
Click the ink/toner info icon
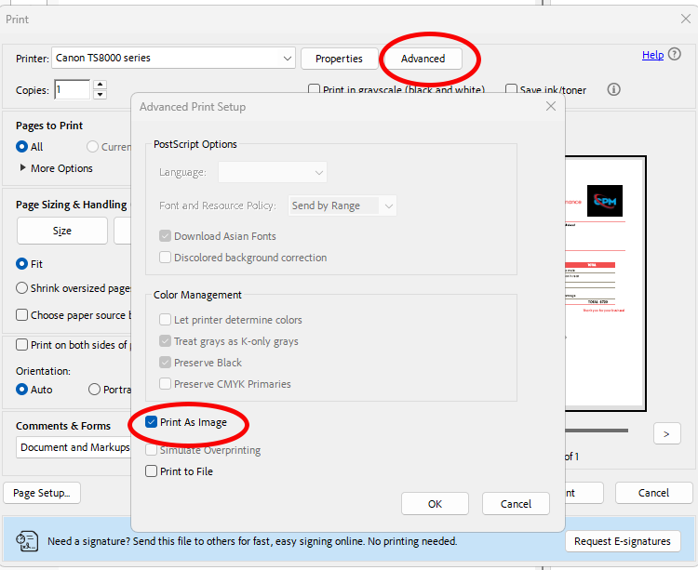(x=613, y=90)
